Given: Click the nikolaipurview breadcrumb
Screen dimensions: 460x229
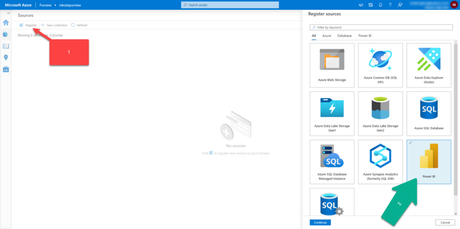Looking at the screenshot, I should (x=69, y=5).
